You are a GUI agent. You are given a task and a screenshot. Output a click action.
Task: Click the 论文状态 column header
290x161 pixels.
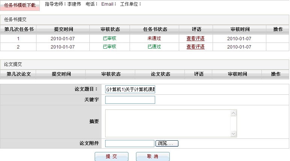(160, 74)
